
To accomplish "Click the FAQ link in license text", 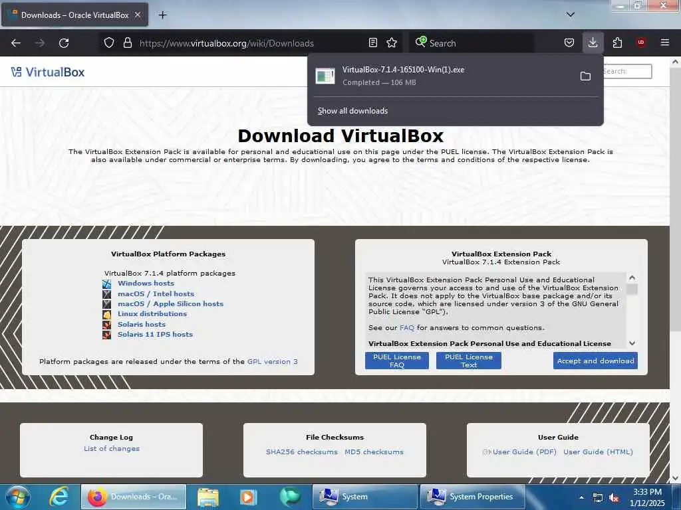I will 407,327.
